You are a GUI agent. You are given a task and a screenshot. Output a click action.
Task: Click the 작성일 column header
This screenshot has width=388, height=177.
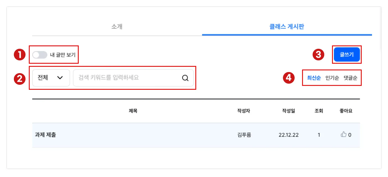pyautogui.click(x=289, y=111)
